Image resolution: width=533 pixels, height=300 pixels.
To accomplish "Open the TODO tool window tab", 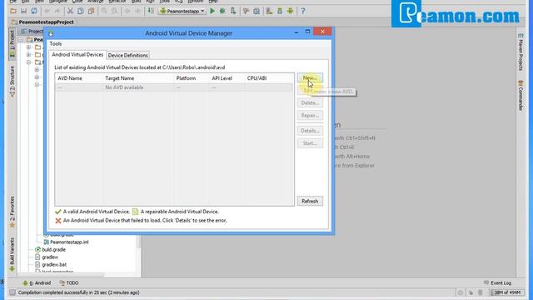I will (x=69, y=283).
